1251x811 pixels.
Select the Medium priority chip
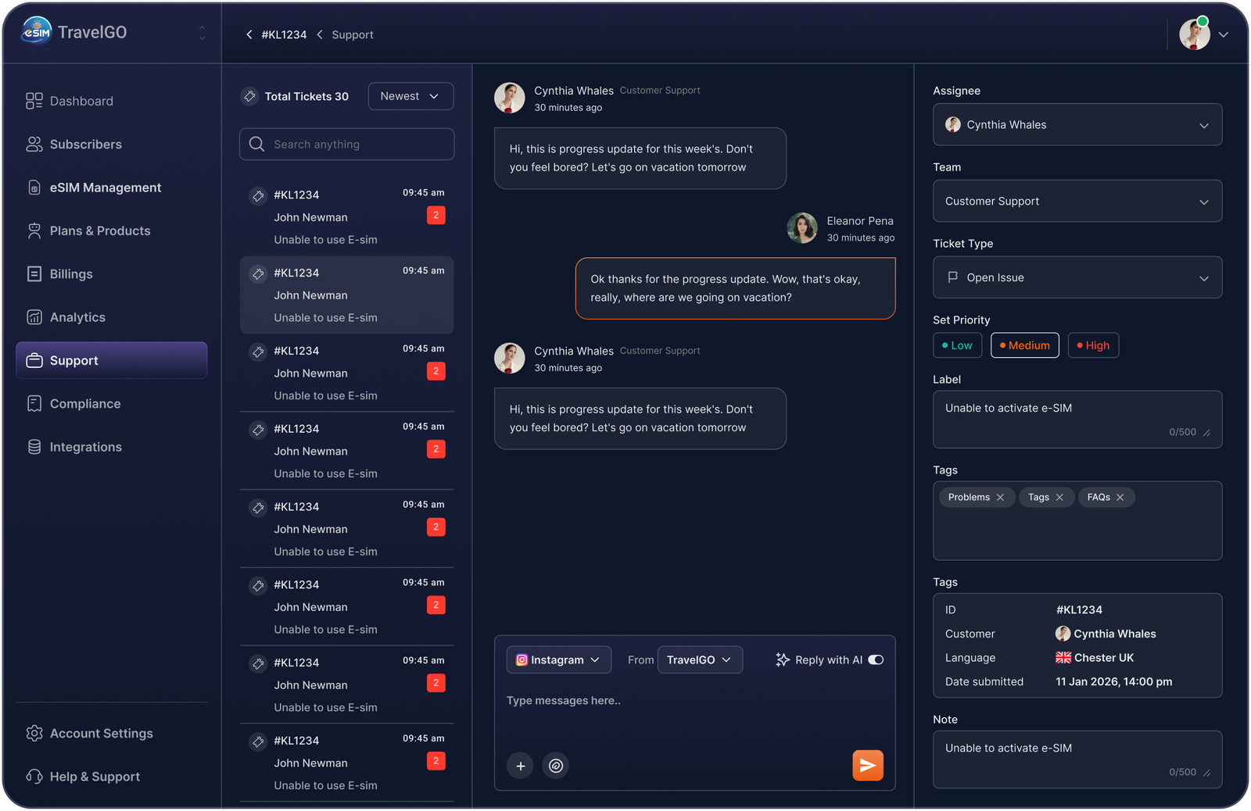(x=1024, y=345)
